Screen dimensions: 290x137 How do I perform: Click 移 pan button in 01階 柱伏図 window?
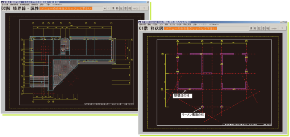[255, 29]
